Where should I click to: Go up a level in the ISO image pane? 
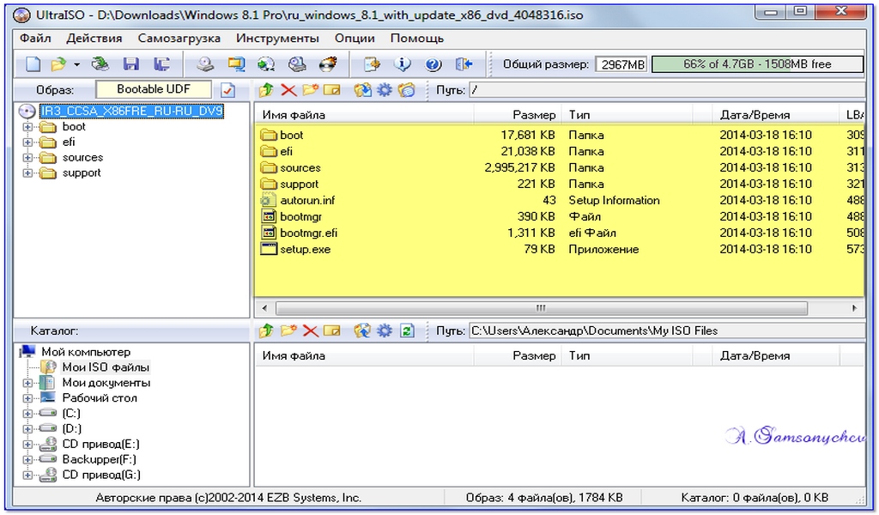[266, 89]
